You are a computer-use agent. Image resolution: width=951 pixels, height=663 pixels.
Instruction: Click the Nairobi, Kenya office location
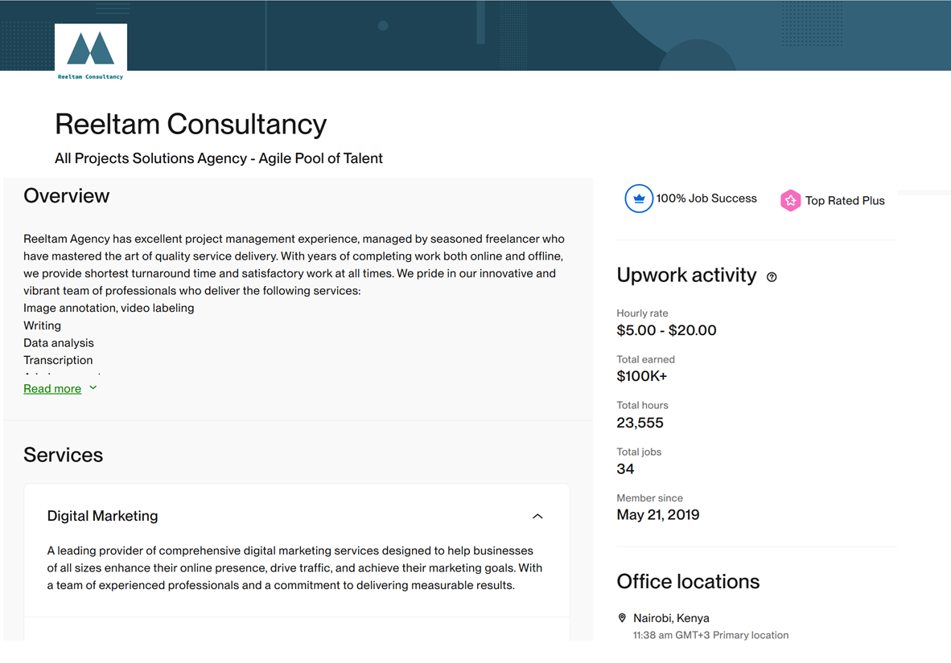[x=671, y=618]
